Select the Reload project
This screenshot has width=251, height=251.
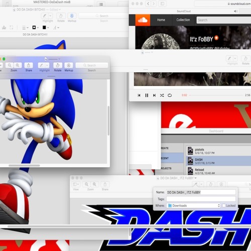[218, 171]
